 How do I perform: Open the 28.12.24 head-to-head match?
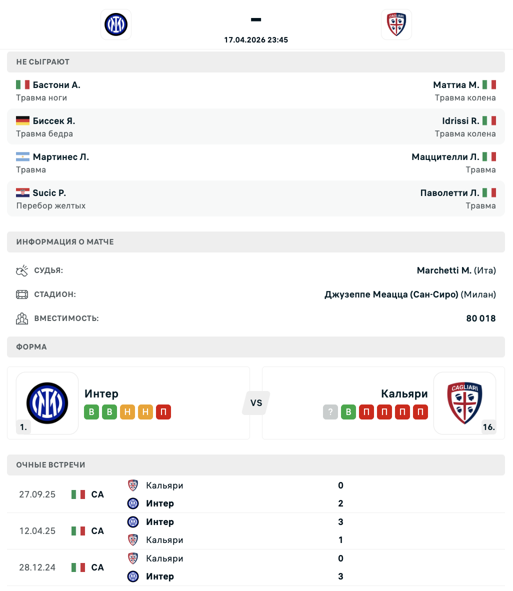click(x=256, y=567)
